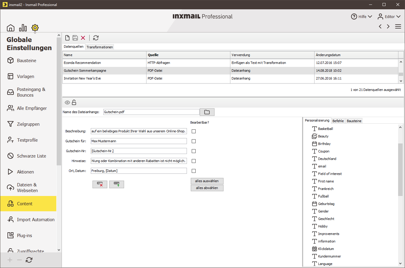Sort table by Verwendung column header

[x=272, y=55]
